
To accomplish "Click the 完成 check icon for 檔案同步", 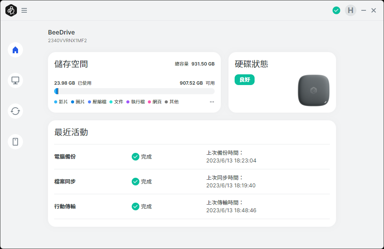I will tap(135, 182).
